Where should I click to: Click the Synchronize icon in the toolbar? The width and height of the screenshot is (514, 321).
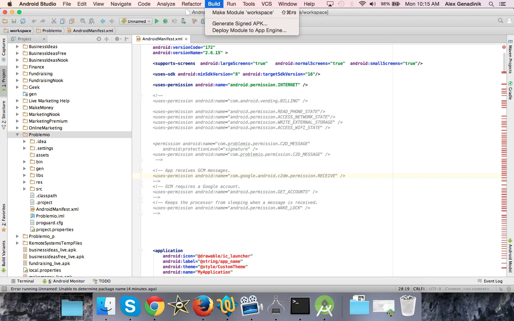[x=23, y=21]
